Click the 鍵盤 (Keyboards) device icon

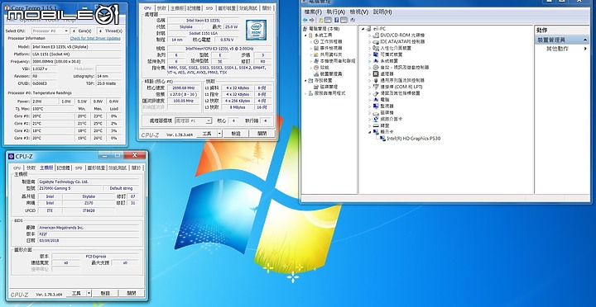pos(376,125)
